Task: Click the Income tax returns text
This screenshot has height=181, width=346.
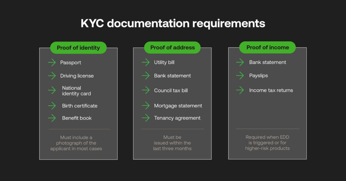Action: coord(271,90)
